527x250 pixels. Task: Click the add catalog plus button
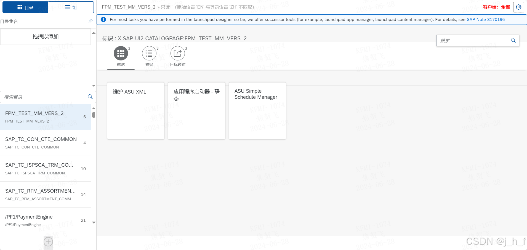pyautogui.click(x=48, y=242)
